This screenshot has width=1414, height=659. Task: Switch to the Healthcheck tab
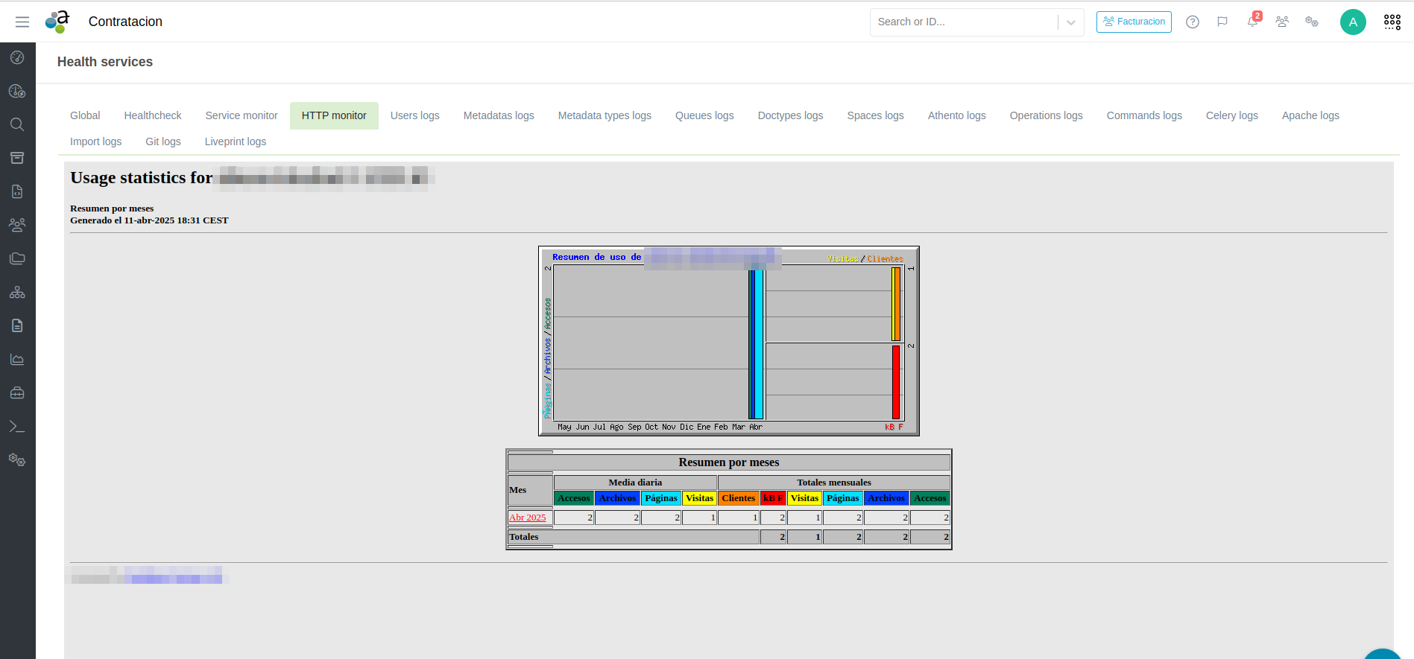153,115
